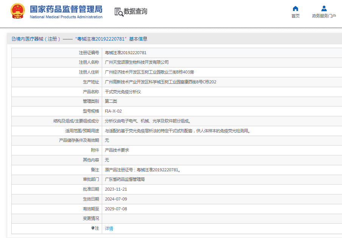Viewport: 342px width, 238px height.
Task: Click the 数据查询 heading text
Action: pos(135,11)
